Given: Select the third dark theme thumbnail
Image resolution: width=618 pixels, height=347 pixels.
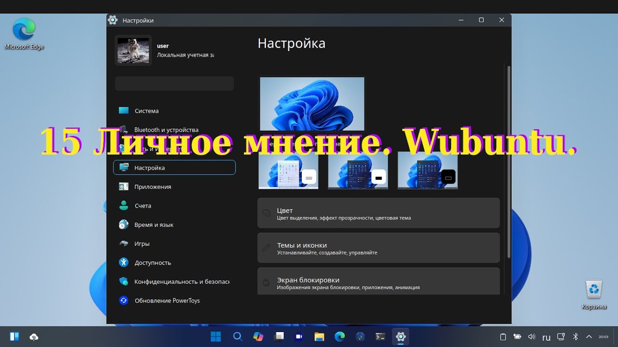Looking at the screenshot, I should [427, 170].
